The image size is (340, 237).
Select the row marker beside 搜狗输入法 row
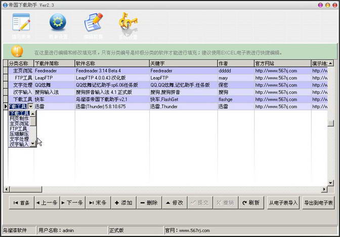(6, 92)
